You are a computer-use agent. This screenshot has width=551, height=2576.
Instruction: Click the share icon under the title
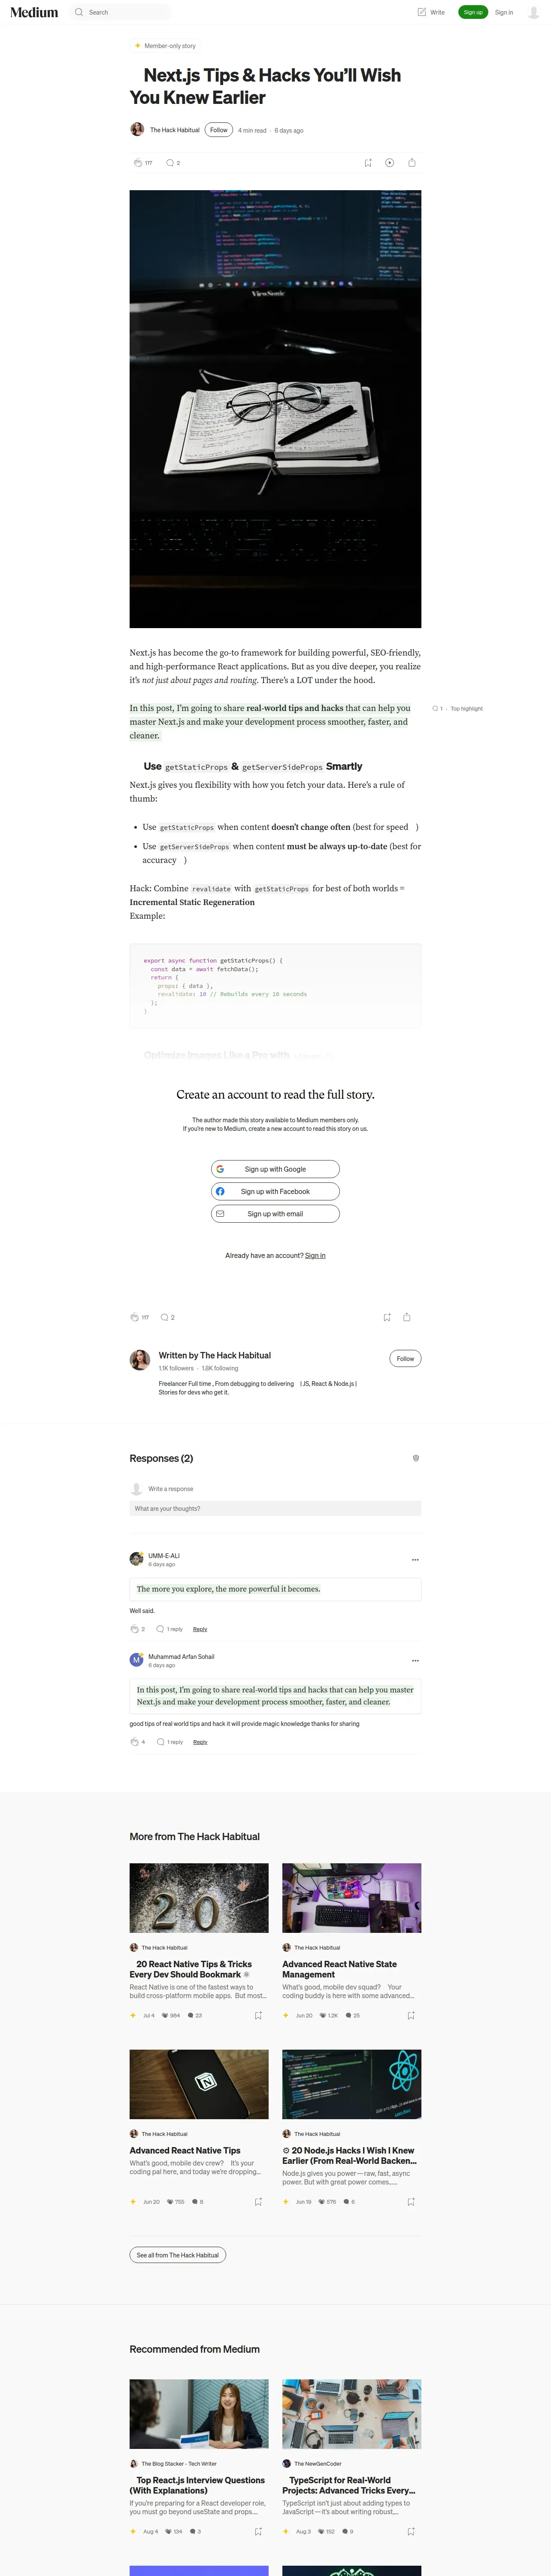(x=412, y=162)
